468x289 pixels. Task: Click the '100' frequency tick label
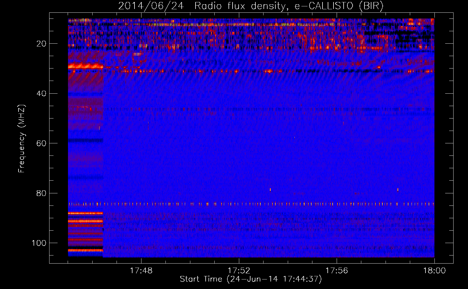39,243
